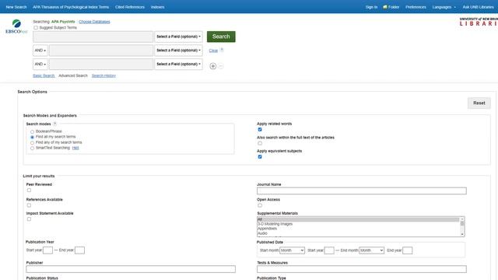The width and height of the screenshot is (498, 280).
Task: Open the Indexes menu item
Action: 157,7
